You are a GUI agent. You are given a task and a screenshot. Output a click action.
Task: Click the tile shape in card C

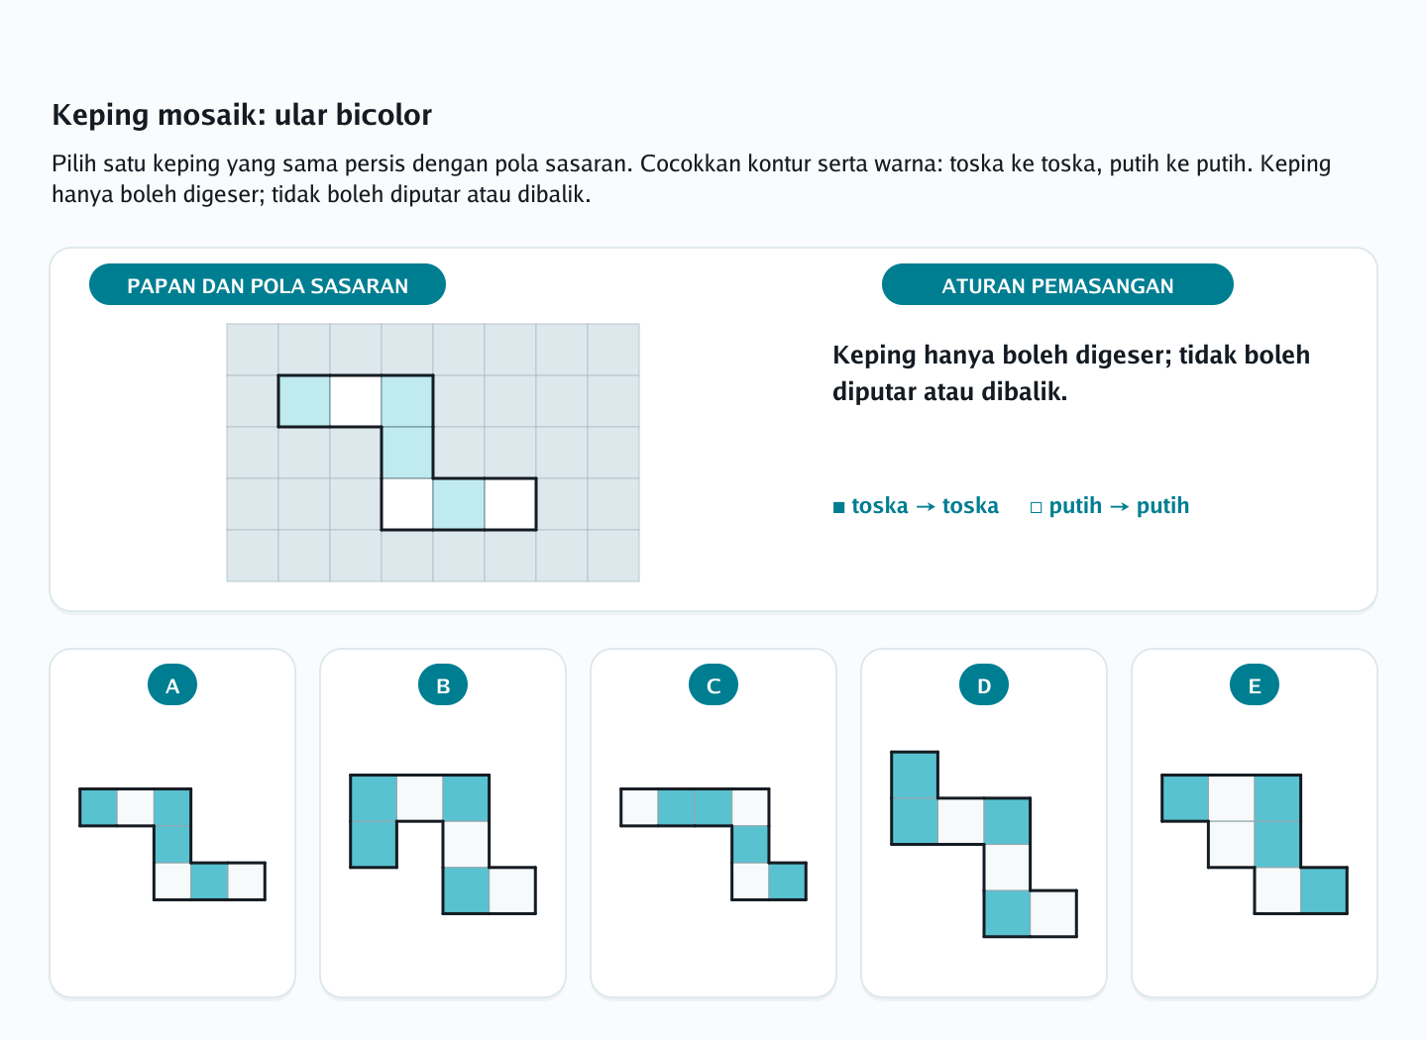point(713,844)
